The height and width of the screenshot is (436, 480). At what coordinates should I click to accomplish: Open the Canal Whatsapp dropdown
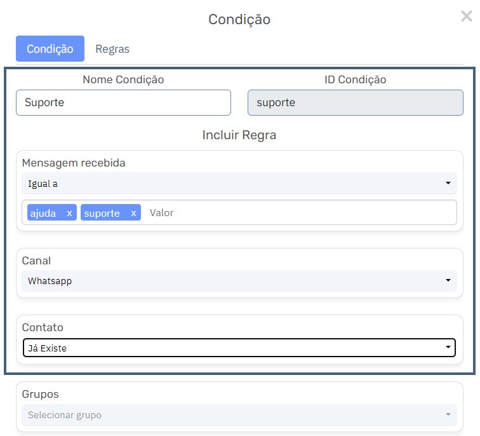tap(239, 281)
